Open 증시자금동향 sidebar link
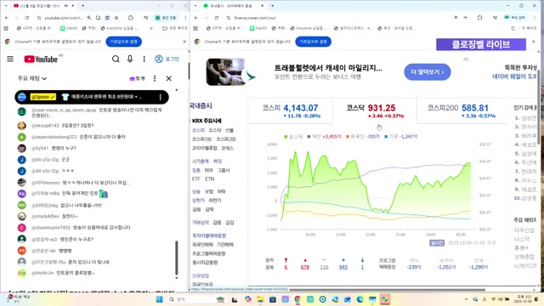 (x=205, y=263)
